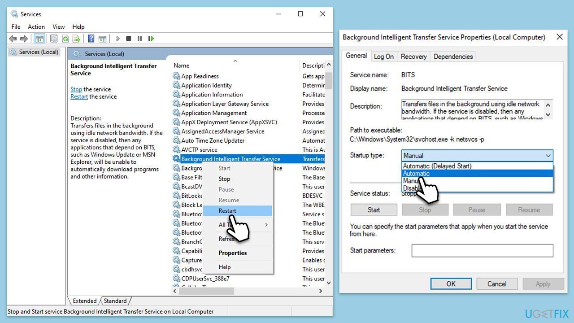574x323 pixels.
Task: Toggle Show/Hide Action Pane toolbar icon
Action: coord(102,39)
